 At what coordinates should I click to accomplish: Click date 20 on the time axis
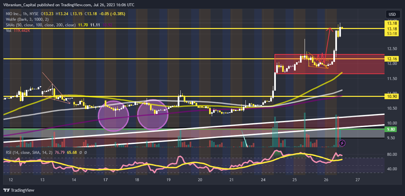200,180
